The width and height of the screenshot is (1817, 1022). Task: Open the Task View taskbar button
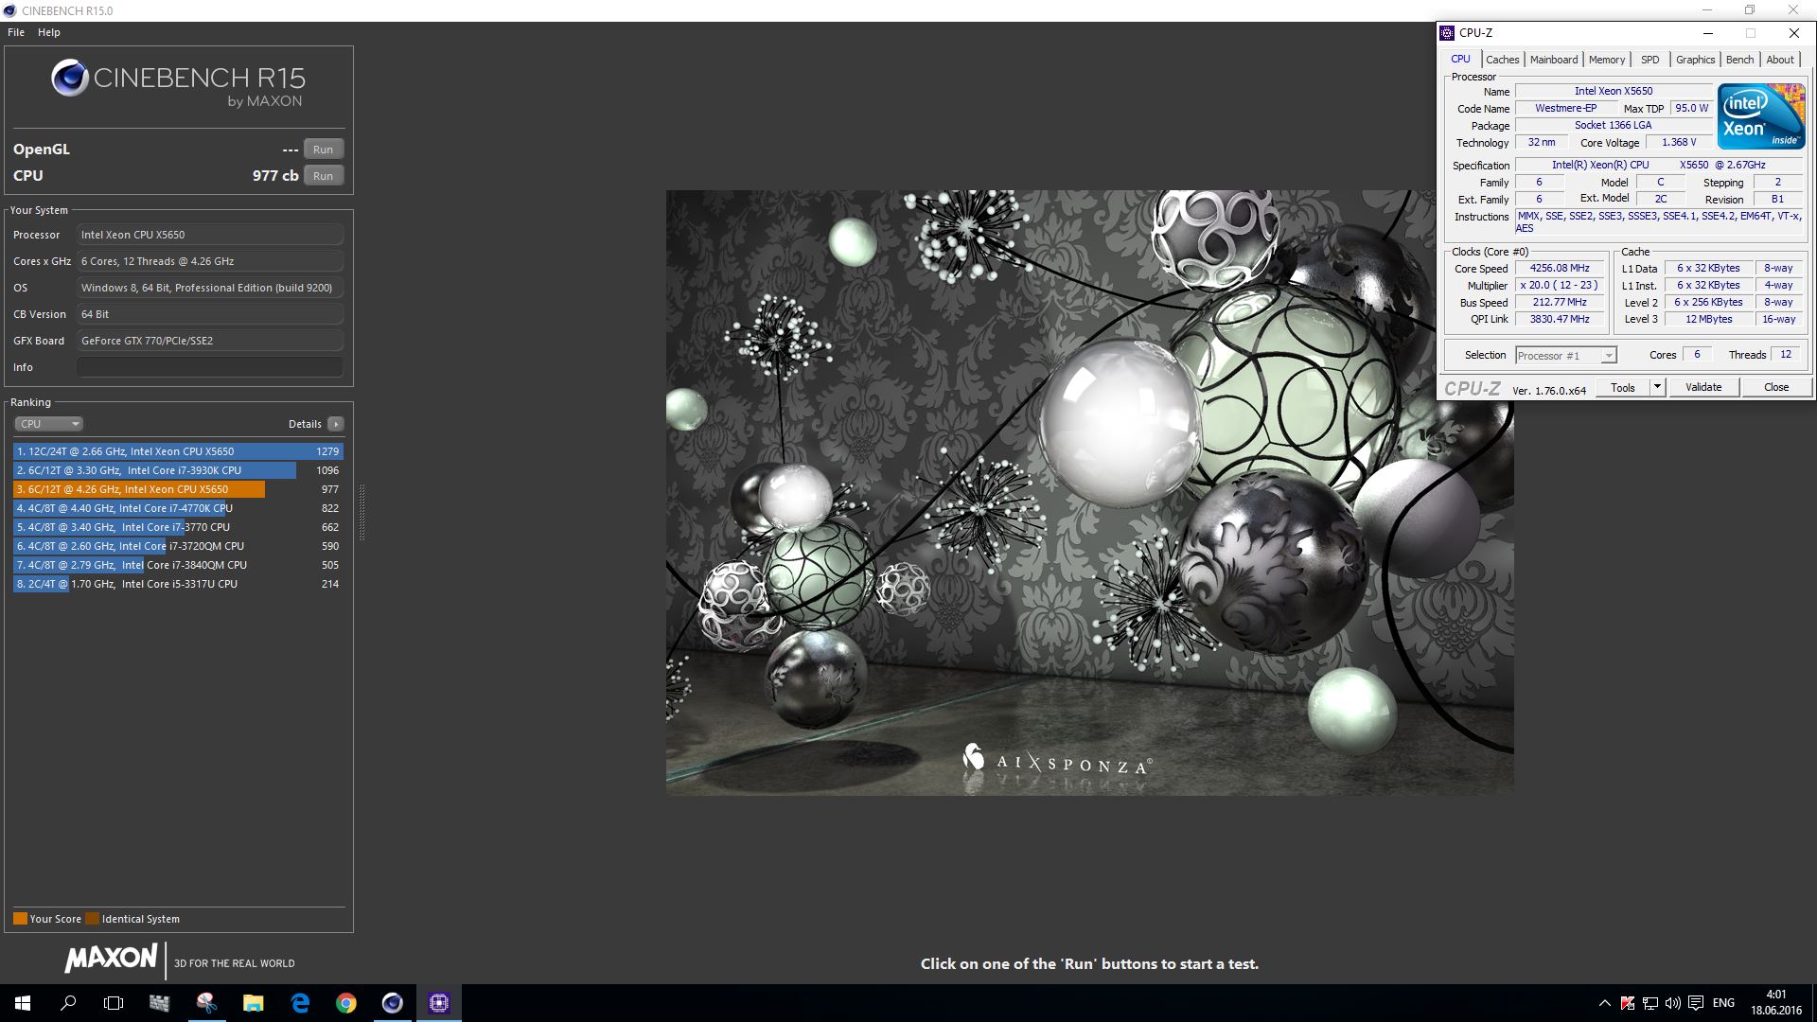tap(114, 1003)
